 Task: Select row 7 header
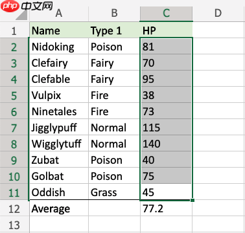tap(14, 128)
